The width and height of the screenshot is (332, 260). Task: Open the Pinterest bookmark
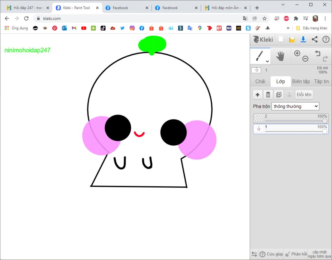[x=54, y=28]
